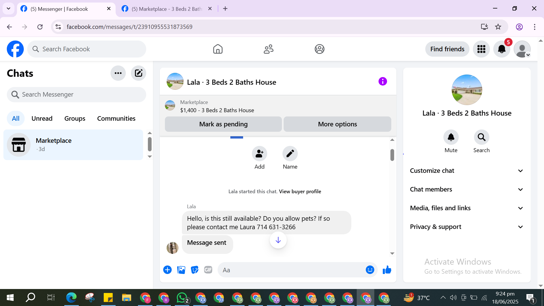
Task: Switch to the Unread chats filter
Action: coord(42,118)
